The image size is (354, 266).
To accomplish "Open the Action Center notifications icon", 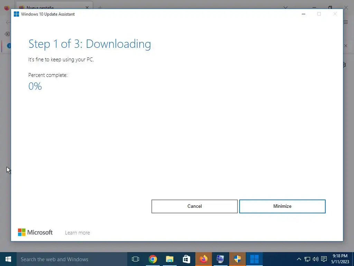I will 324,259.
